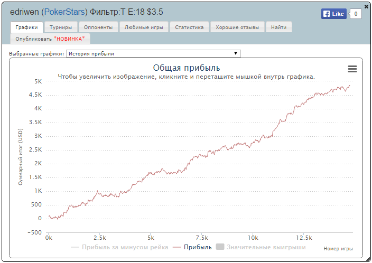
Task: Toggle Прибыль за минусом рейка legend item
Action: tap(119, 247)
